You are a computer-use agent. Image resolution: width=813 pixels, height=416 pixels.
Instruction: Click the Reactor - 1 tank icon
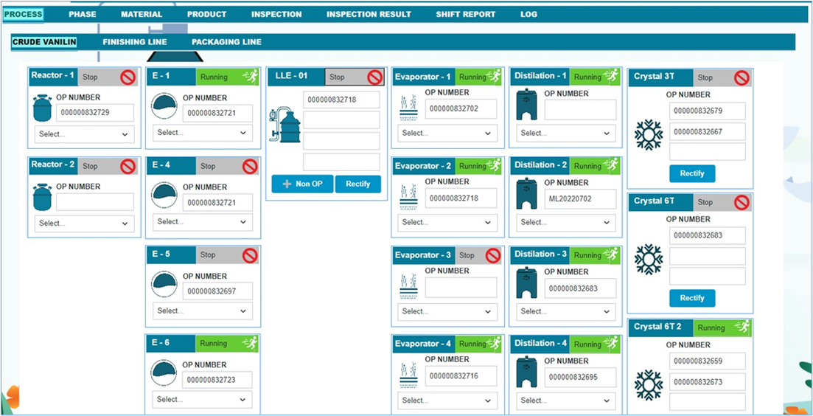point(42,108)
